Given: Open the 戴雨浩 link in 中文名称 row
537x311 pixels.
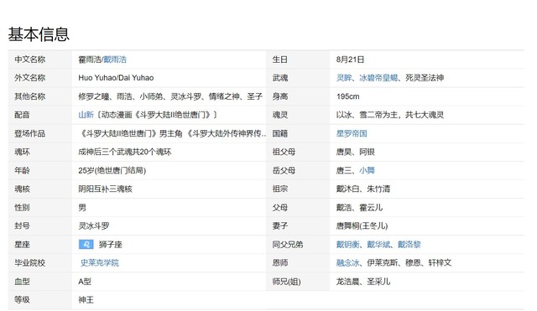Looking at the screenshot, I should 115,60.
